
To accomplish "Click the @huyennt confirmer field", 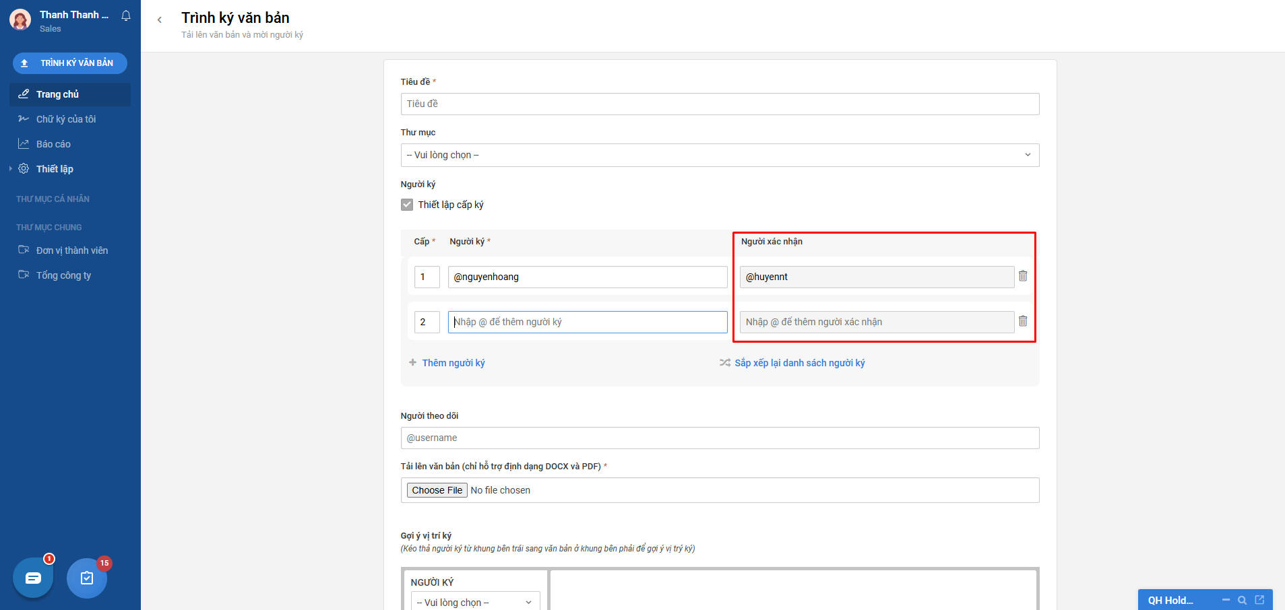I will coord(877,277).
